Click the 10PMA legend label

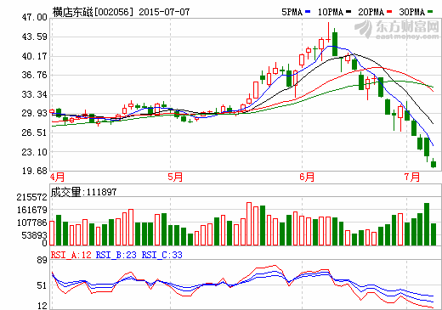[x=331, y=12]
